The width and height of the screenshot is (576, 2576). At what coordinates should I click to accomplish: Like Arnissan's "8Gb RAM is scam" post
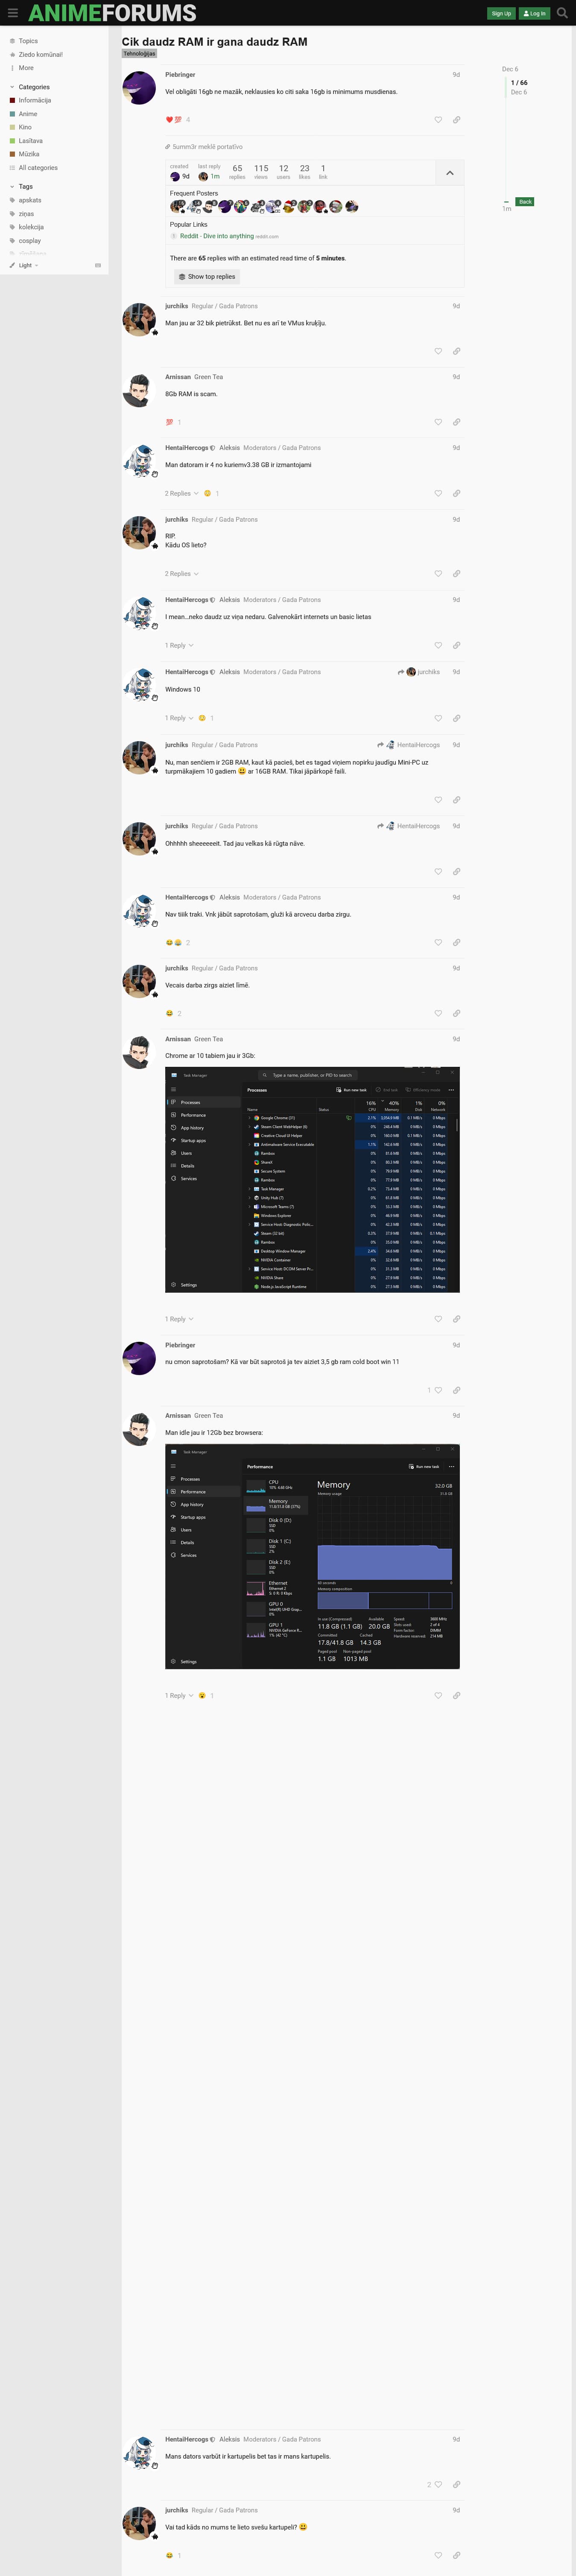(438, 422)
